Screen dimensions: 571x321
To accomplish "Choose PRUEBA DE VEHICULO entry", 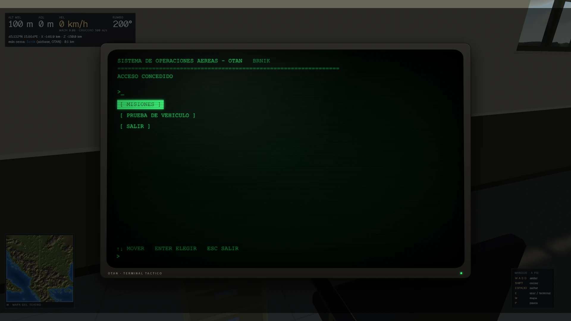I will tap(158, 115).
